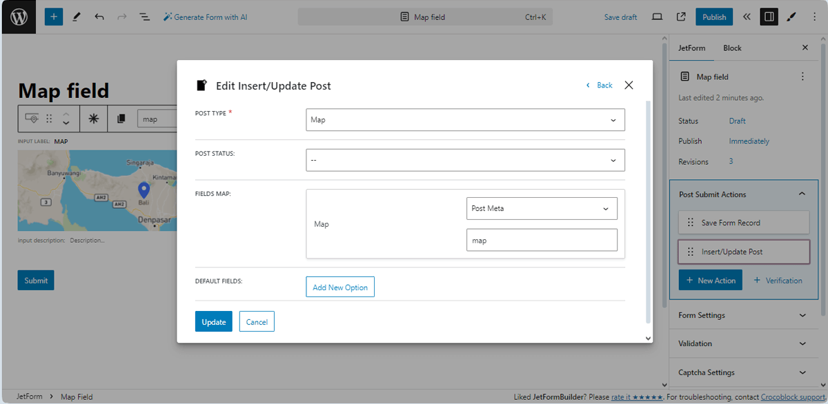Open the document overview list icon
The height and width of the screenshot is (404, 828).
[x=144, y=17]
